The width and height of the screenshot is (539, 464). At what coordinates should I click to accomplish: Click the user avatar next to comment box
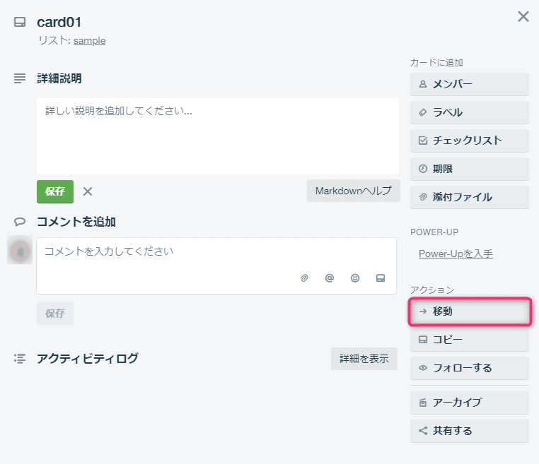(x=20, y=251)
